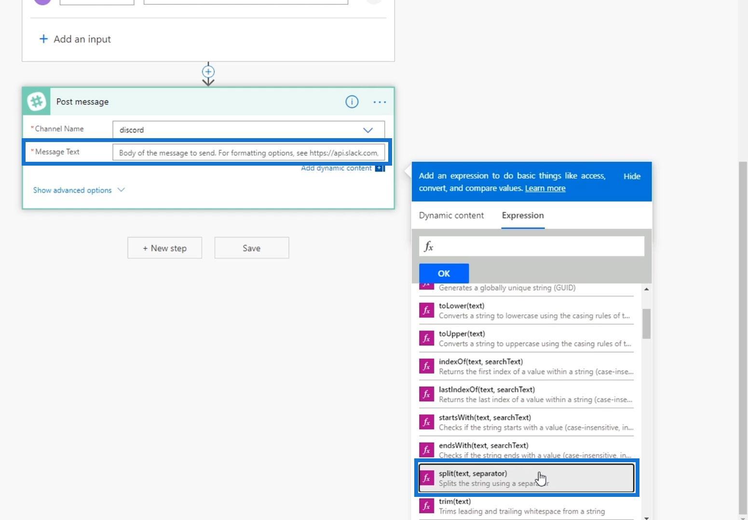Click the fx icon for lastIndexOf function
This screenshot has height=520, width=748.
(x=426, y=394)
